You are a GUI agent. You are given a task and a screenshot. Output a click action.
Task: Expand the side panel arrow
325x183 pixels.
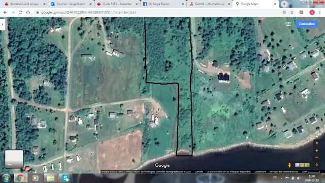coord(3,24)
